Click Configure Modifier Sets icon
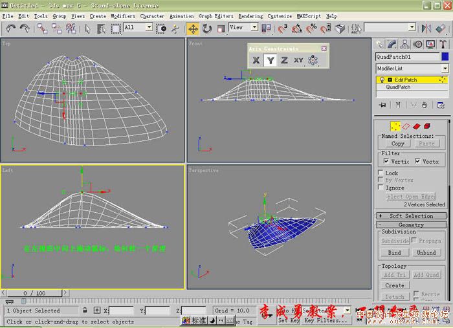This screenshot has height=328, width=453. pos(441,105)
